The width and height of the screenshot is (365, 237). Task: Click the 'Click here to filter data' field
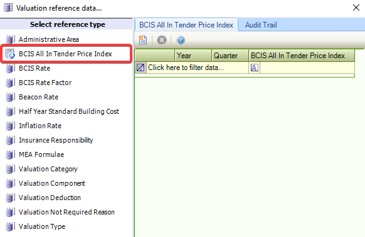point(198,68)
